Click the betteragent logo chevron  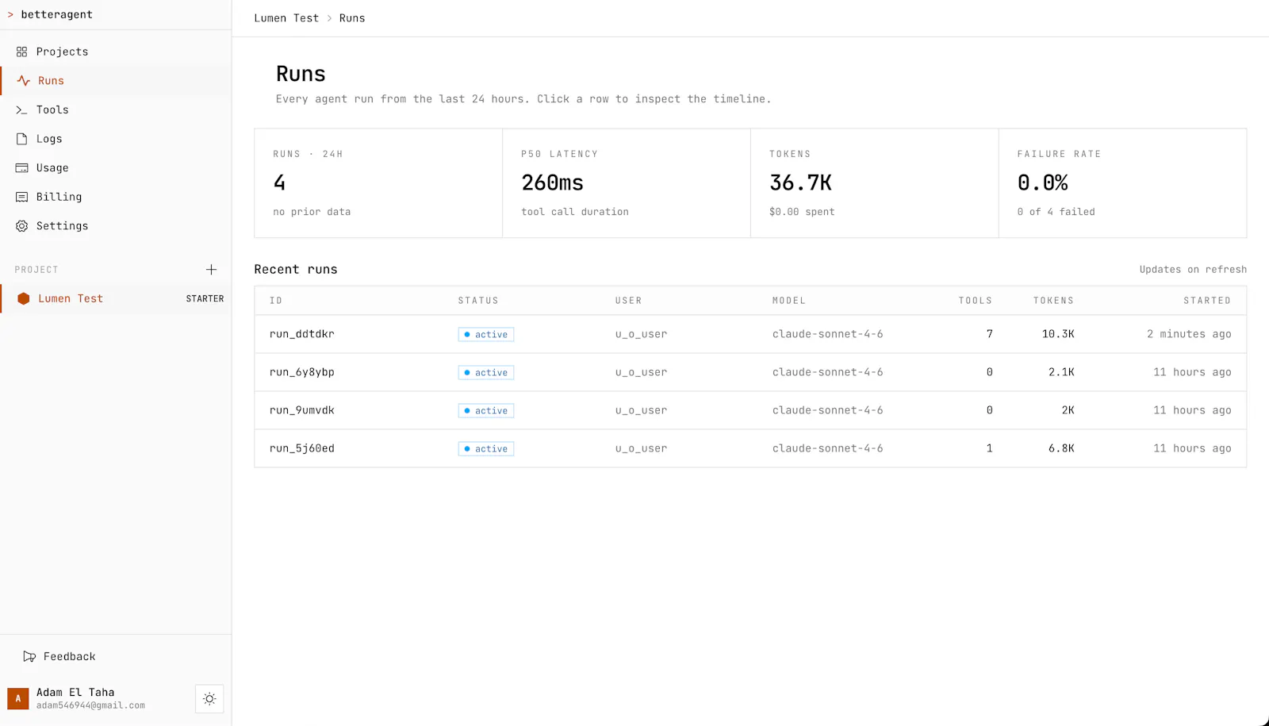(x=11, y=14)
